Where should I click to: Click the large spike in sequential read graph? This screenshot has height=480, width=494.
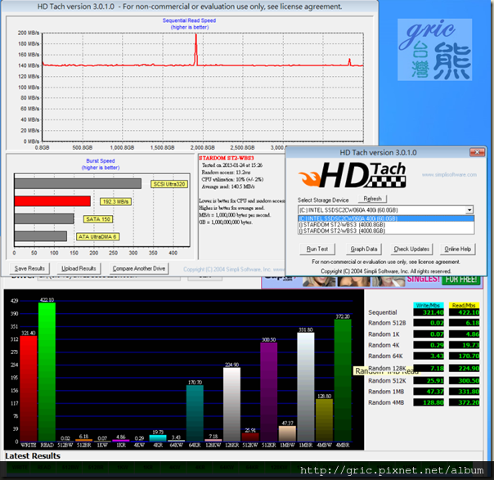196,49
